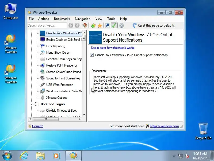Open Recycle Bin on desktop
Image resolution: width=214 pixels, height=161 pixels.
pos(203,131)
